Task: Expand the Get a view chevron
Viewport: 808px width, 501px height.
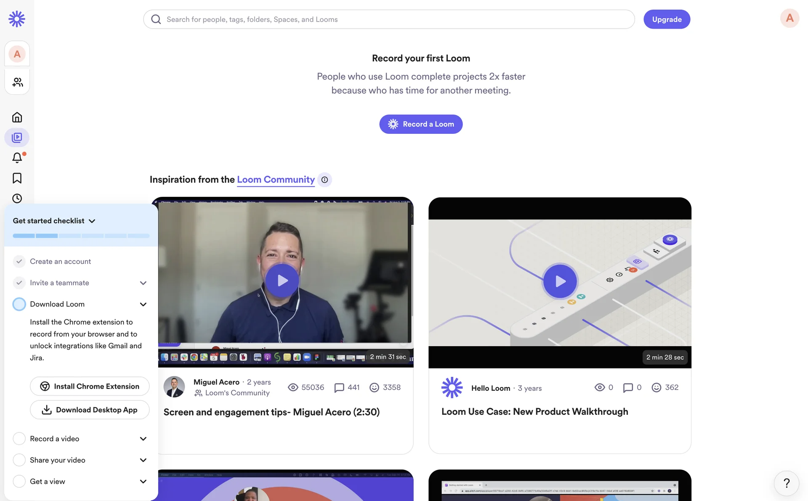Action: (143, 481)
